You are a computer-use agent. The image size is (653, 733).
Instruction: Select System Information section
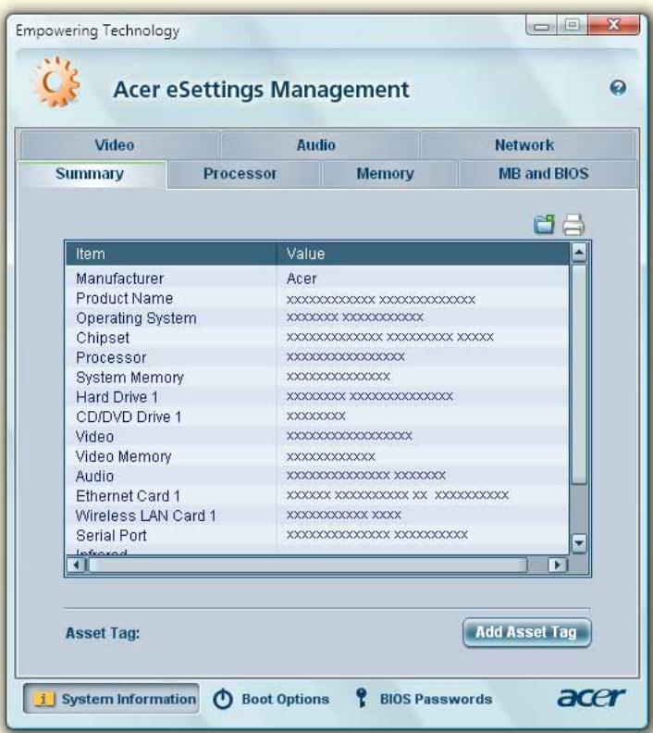(x=111, y=699)
